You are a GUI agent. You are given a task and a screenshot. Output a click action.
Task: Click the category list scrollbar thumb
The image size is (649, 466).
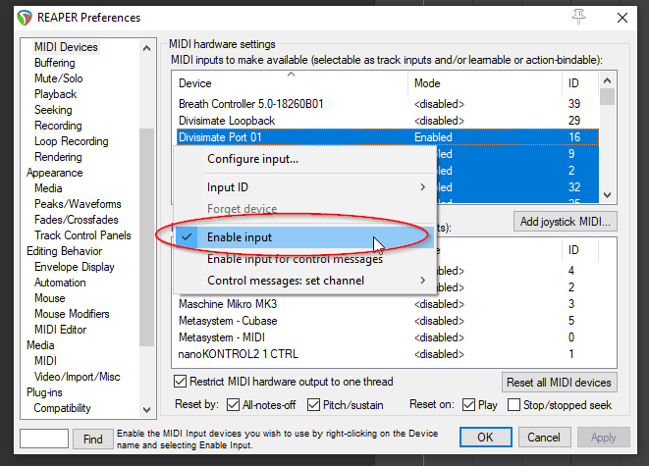[146, 237]
